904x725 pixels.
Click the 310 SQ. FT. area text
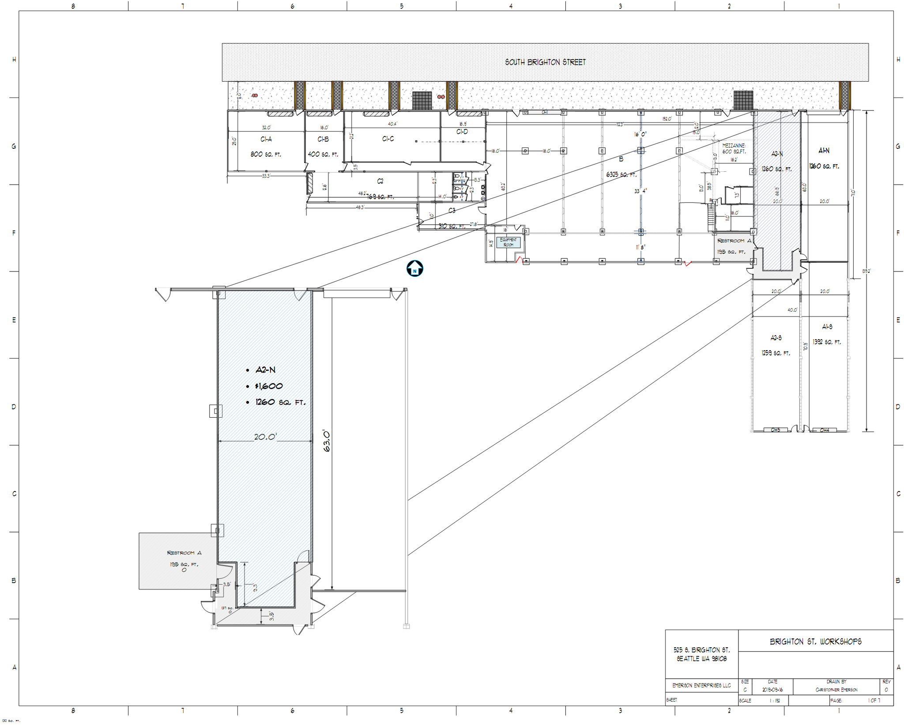click(452, 226)
